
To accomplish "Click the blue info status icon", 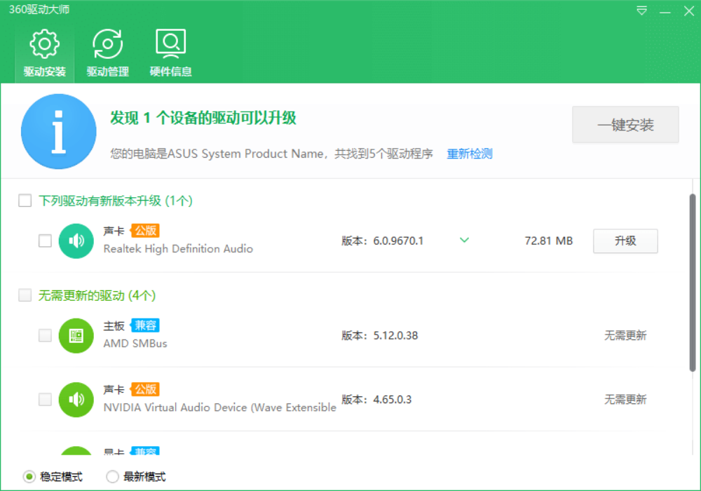I will coord(59,131).
